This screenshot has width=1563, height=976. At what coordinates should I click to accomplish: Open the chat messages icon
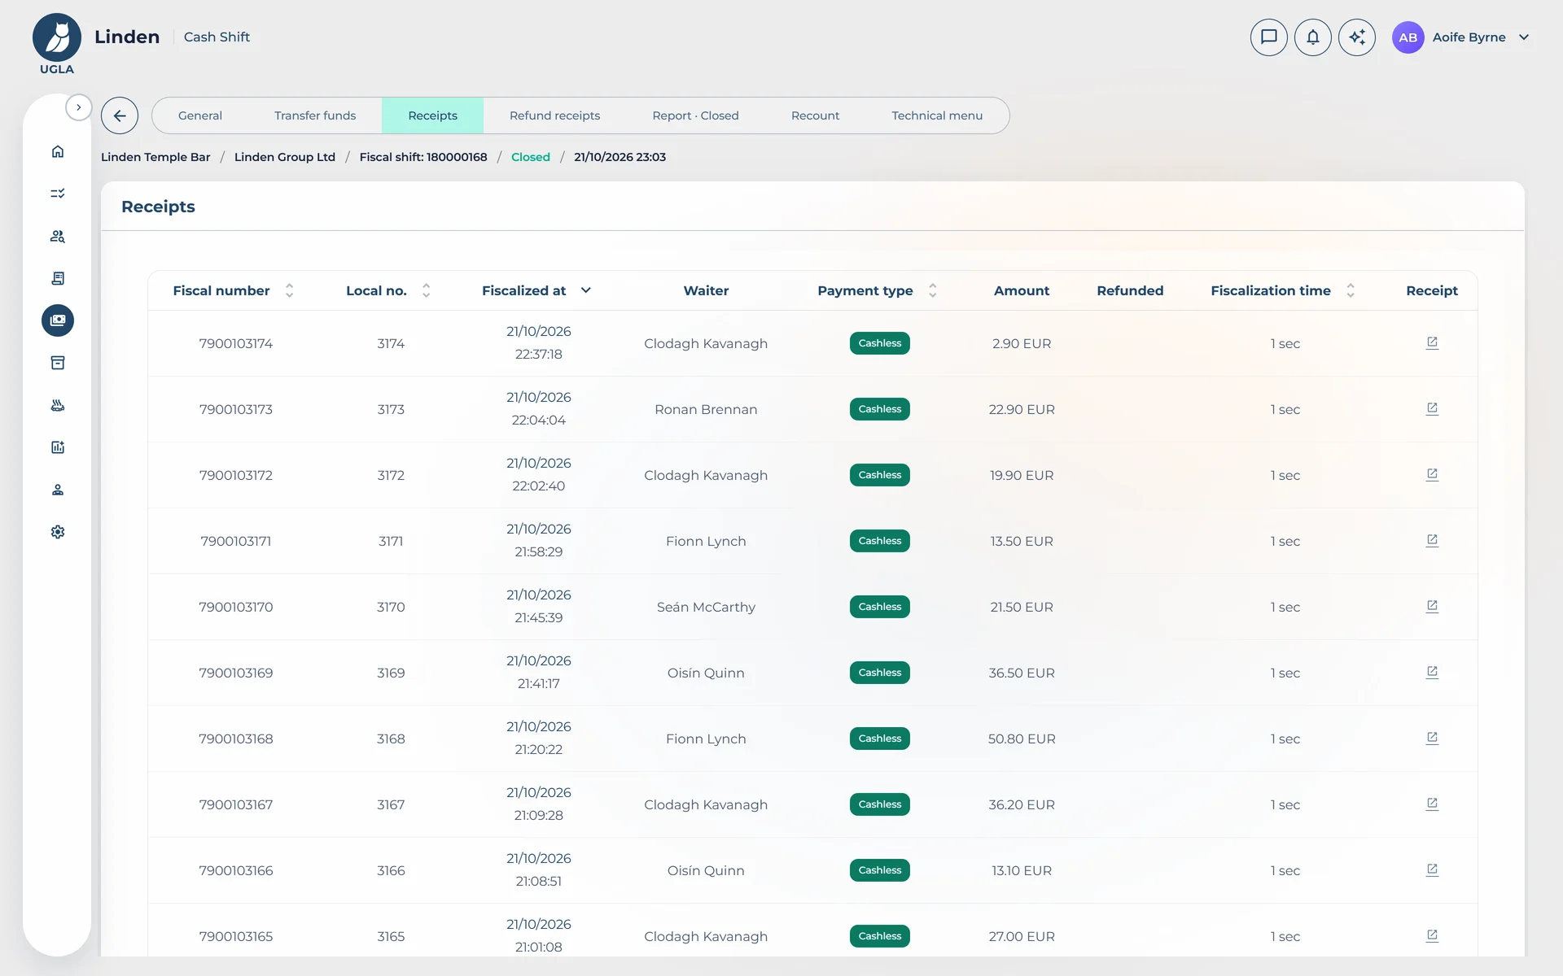point(1268,37)
